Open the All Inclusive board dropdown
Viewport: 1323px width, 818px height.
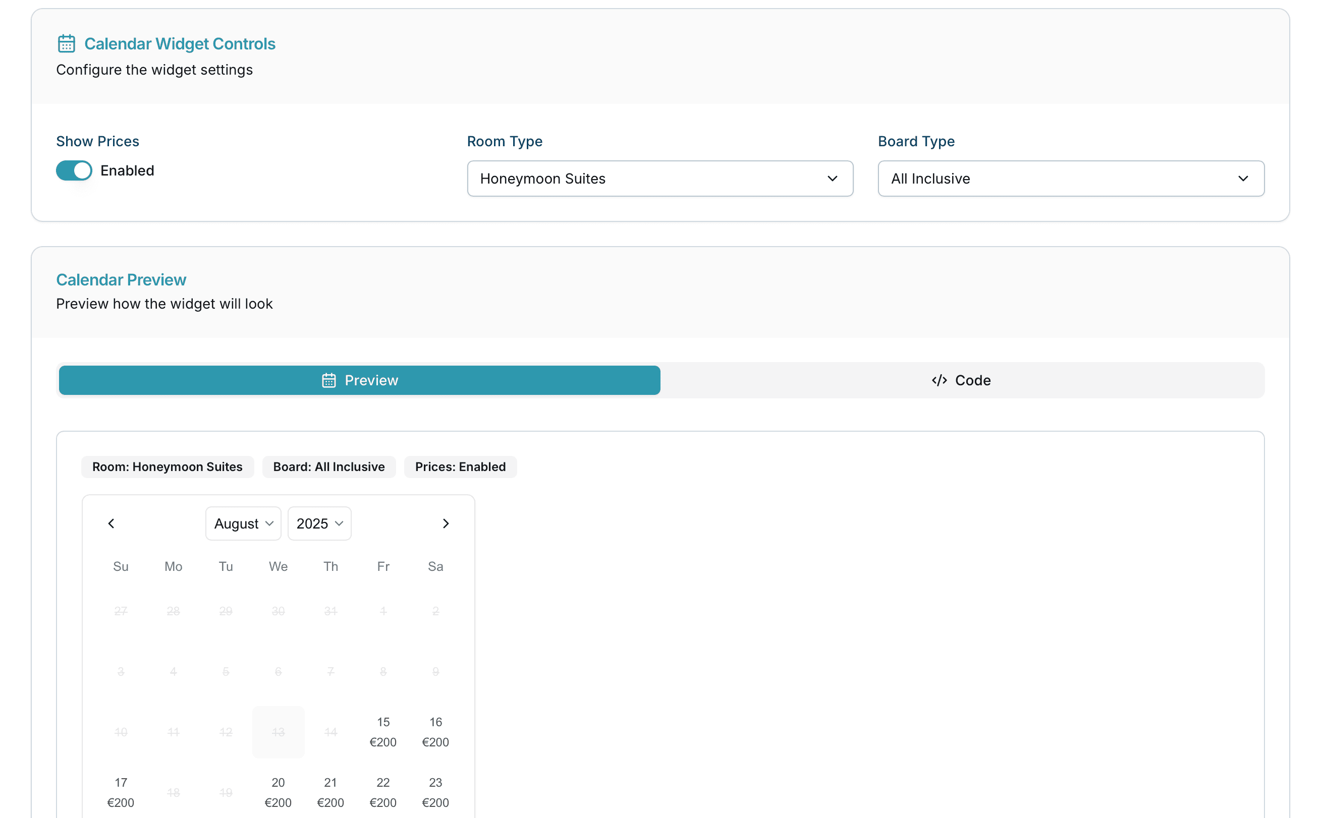(1070, 179)
